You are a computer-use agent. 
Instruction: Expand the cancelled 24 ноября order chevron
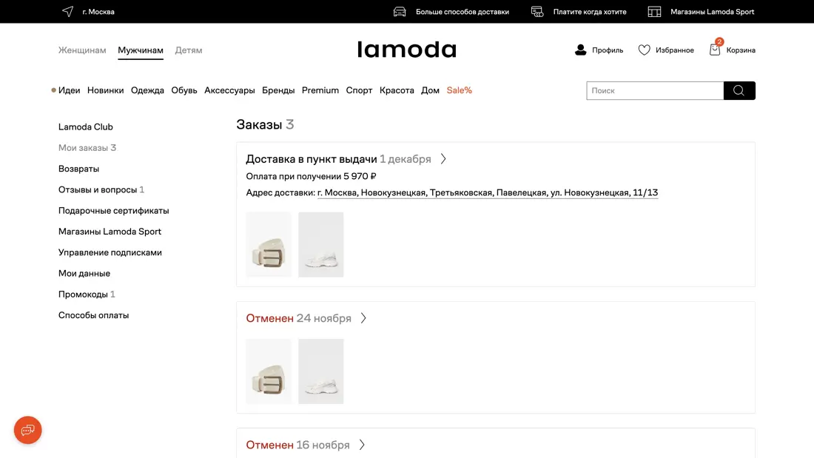(x=363, y=318)
